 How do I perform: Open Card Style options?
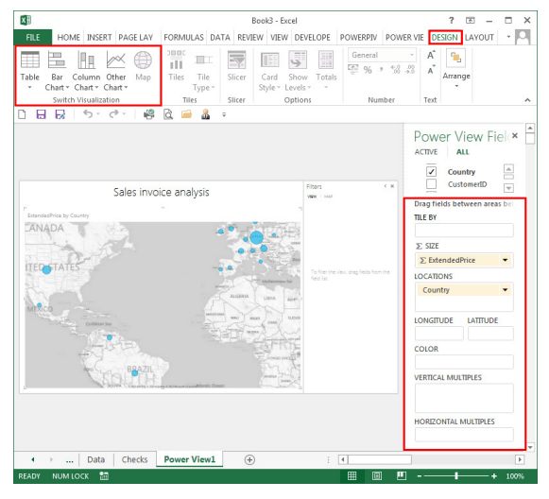tap(269, 72)
